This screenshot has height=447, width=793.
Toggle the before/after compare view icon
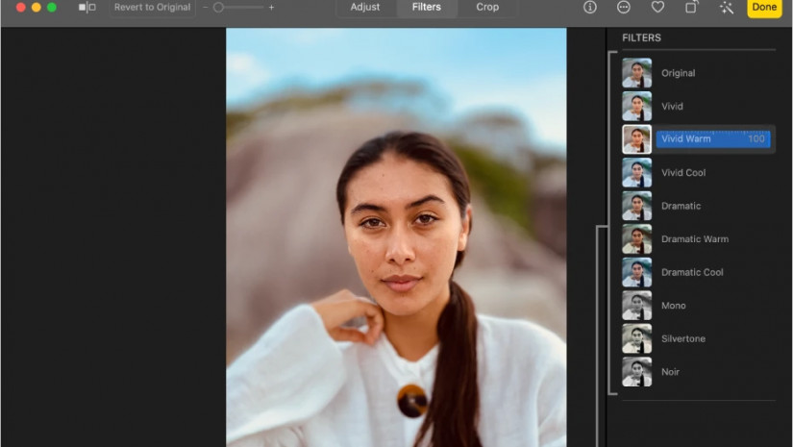(87, 7)
